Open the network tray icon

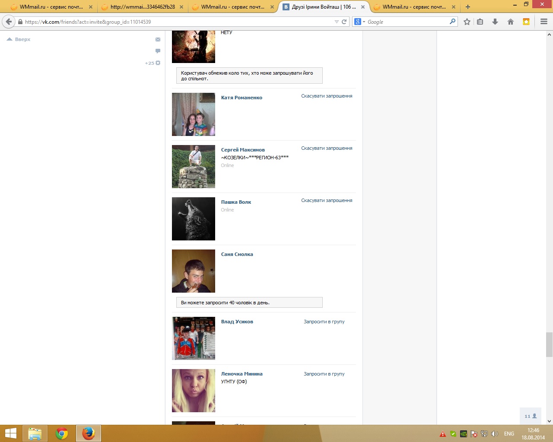pos(484,434)
